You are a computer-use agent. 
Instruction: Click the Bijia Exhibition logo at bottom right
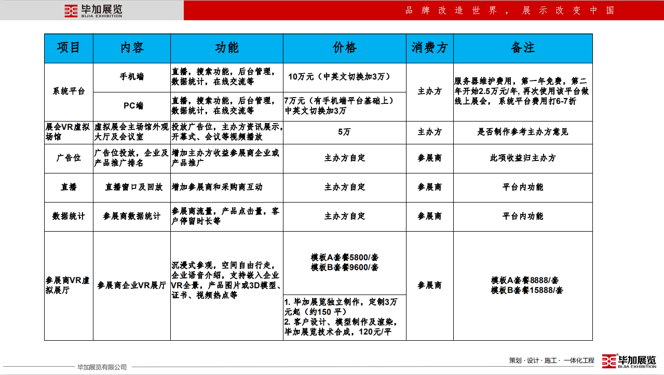point(629,361)
